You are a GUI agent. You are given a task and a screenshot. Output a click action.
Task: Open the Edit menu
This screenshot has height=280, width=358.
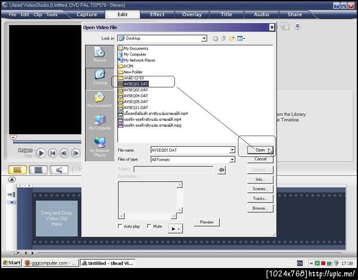tap(24, 14)
